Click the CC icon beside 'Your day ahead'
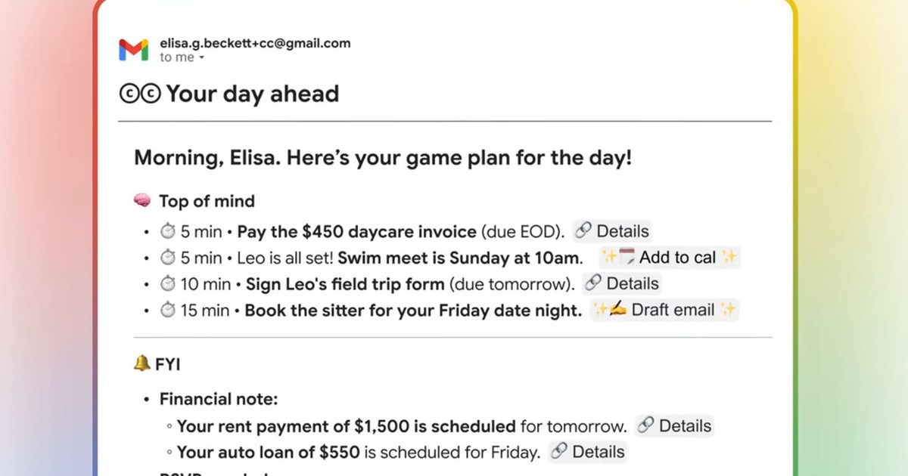The height and width of the screenshot is (476, 908). tap(140, 94)
